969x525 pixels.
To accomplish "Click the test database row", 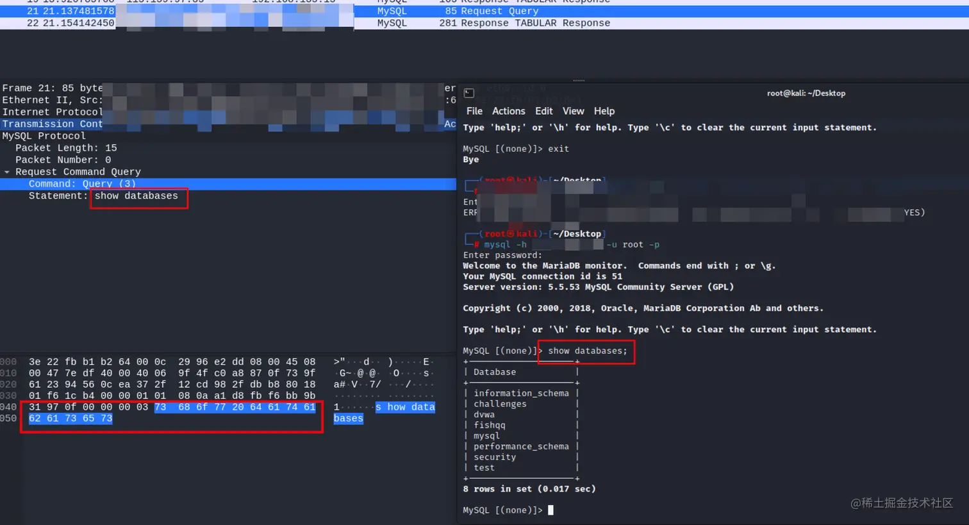I will (484, 468).
